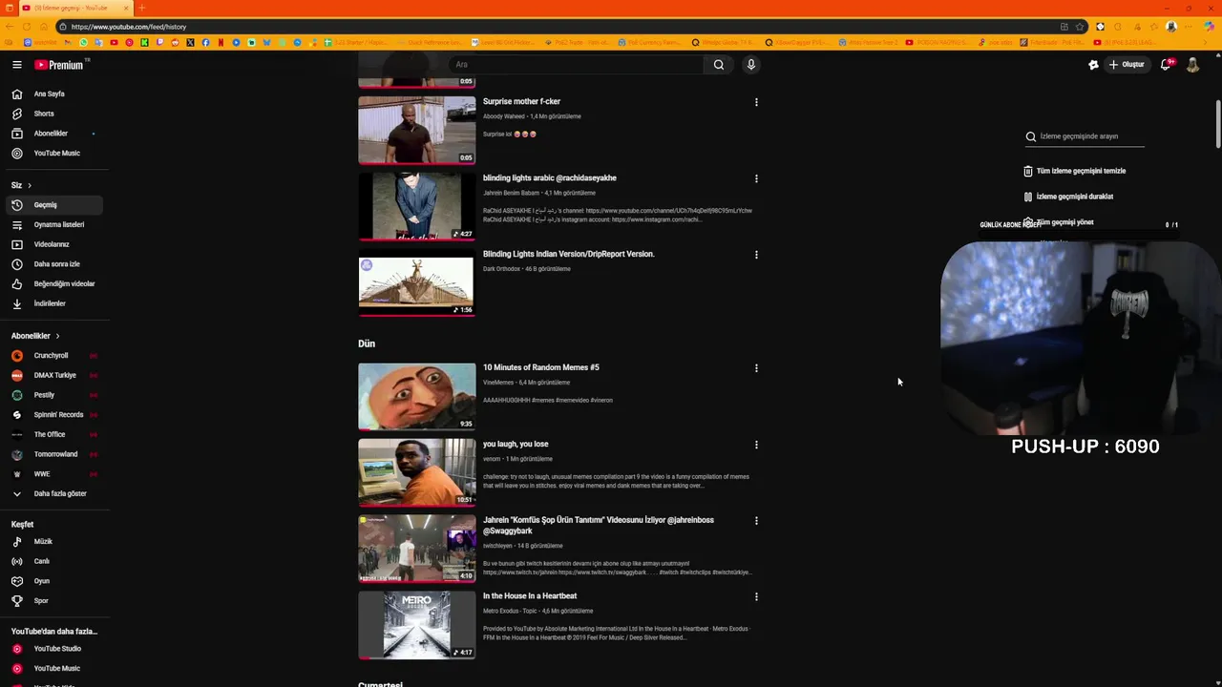1222x687 pixels.
Task: Open Crunchyroll channel subscription
Action: 53,356
